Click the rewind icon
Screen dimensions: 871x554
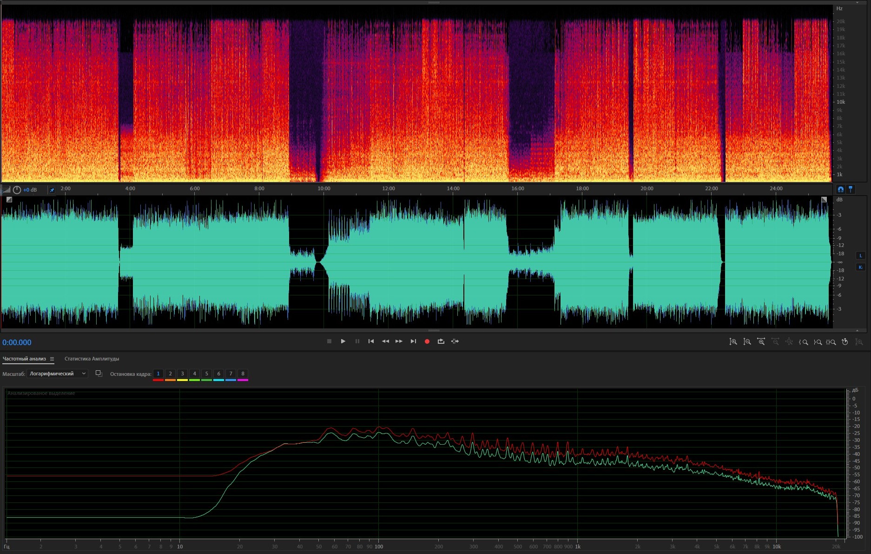click(385, 341)
